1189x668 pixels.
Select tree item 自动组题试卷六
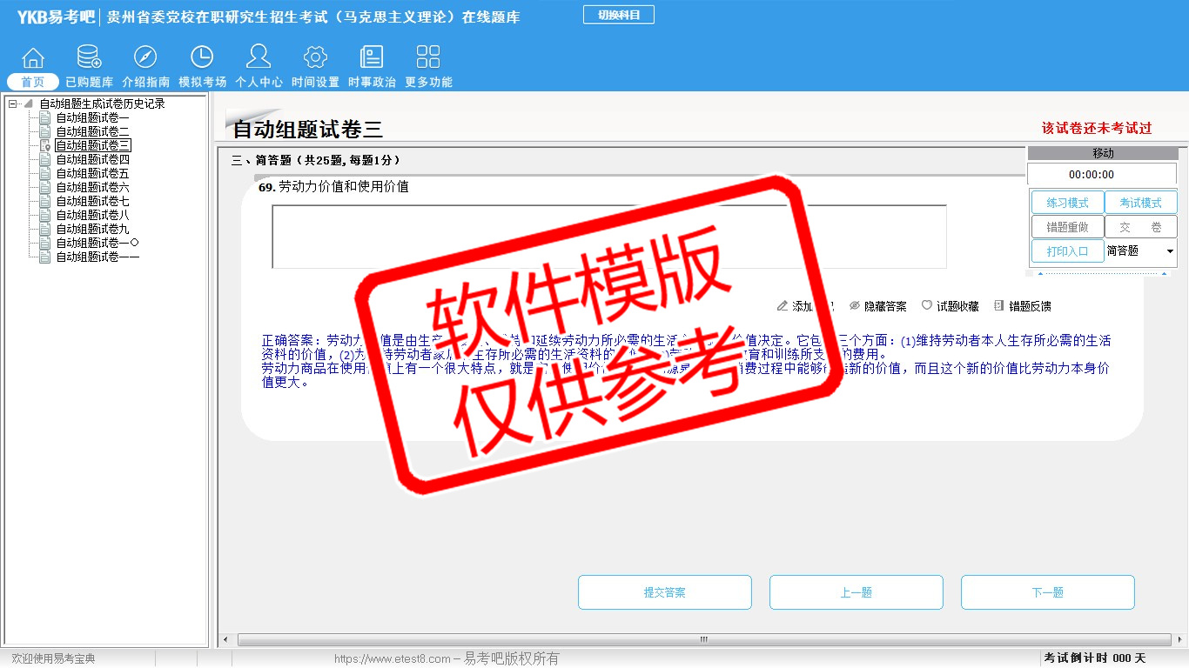(x=92, y=187)
